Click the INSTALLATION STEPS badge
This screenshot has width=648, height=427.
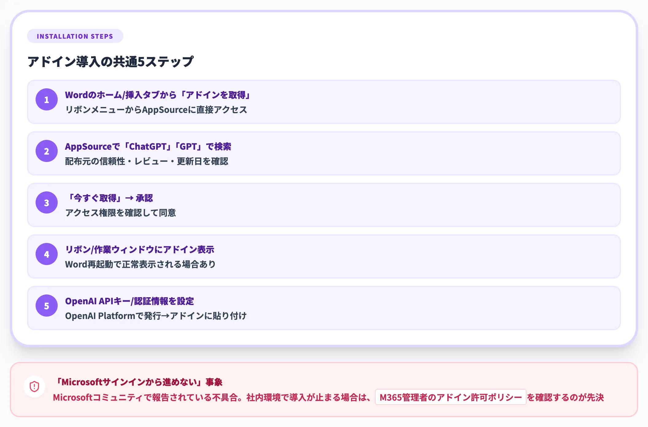point(75,36)
